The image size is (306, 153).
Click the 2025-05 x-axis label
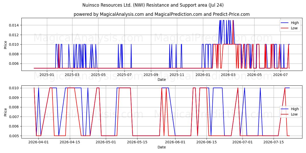98,75
